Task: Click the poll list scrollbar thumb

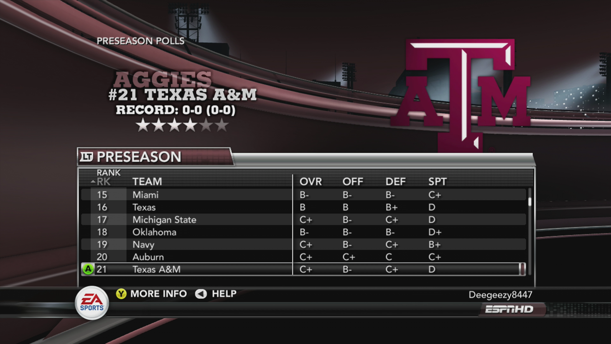Action: (530, 202)
